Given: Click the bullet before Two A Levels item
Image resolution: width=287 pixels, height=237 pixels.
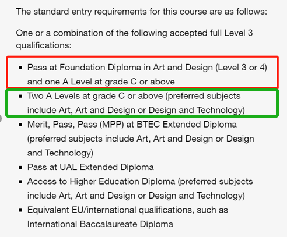Looking at the screenshot, I should (x=20, y=96).
